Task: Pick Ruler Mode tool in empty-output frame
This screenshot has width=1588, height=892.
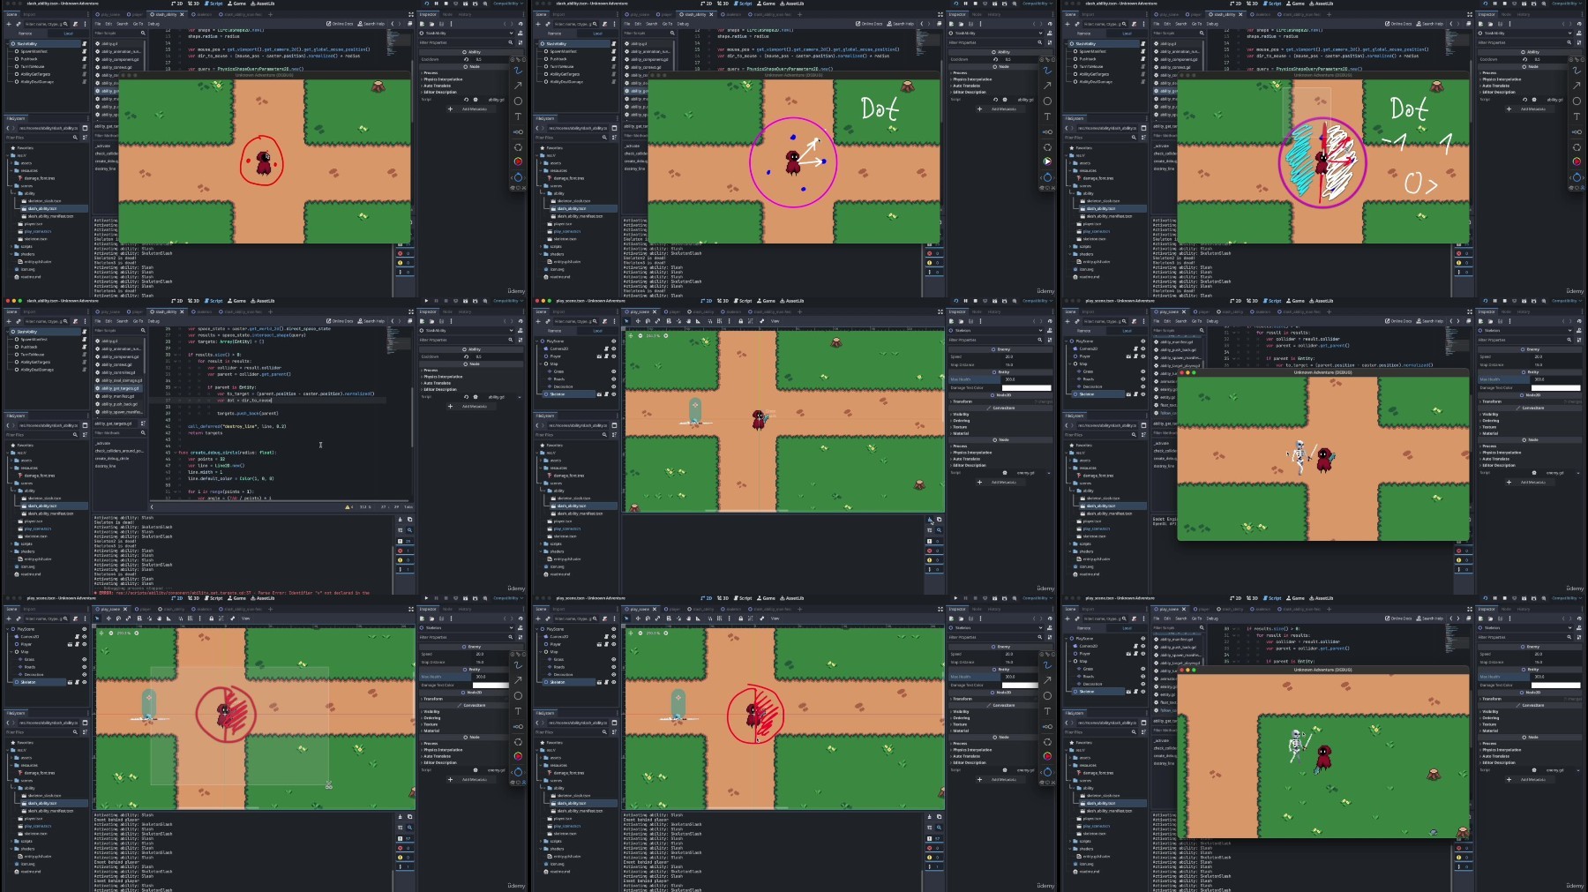Action: tap(698, 321)
